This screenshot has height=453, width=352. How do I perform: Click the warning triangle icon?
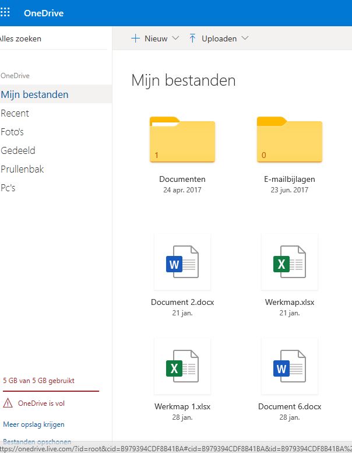(8, 403)
